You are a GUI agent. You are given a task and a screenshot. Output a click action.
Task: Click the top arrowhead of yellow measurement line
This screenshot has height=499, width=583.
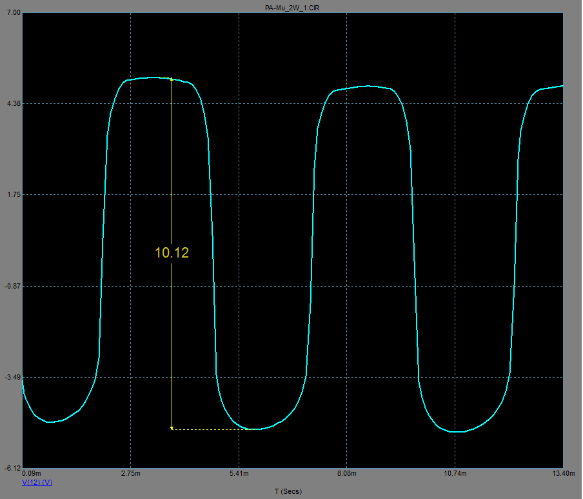click(x=172, y=80)
